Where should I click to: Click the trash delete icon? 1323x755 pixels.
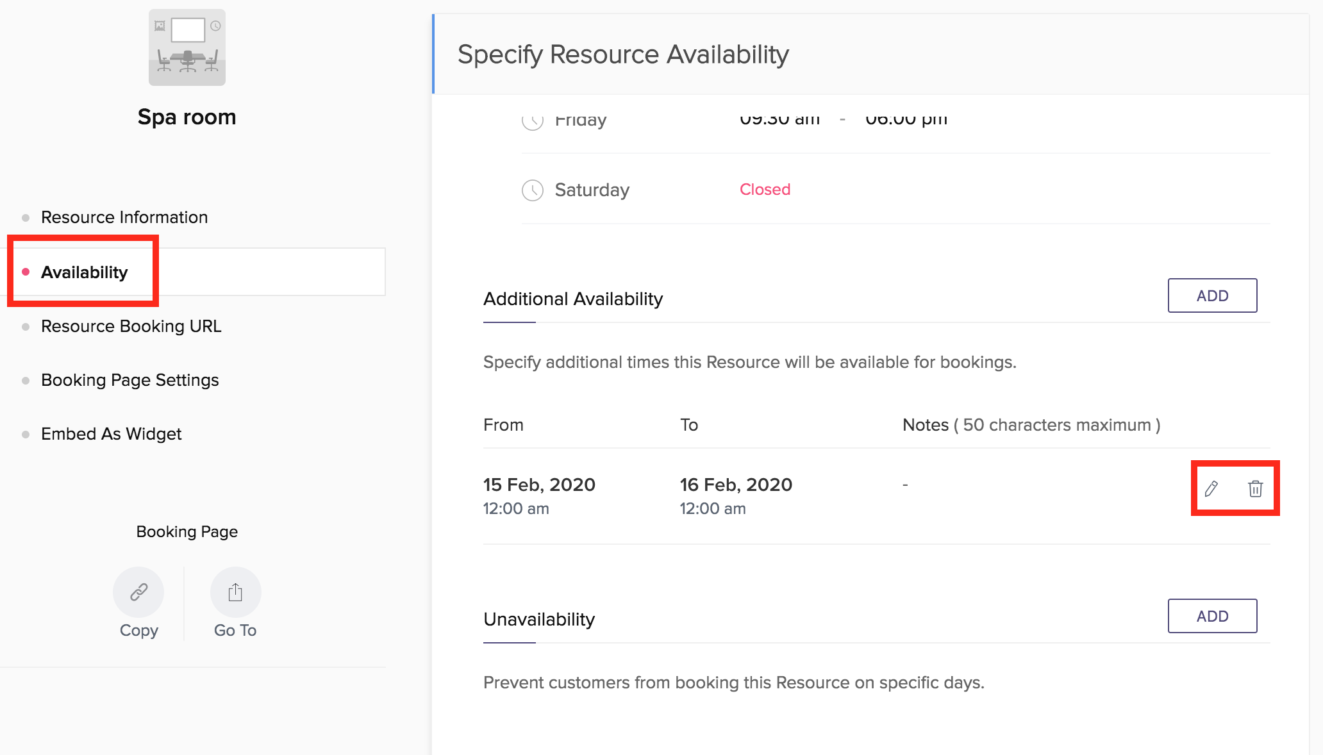point(1255,489)
